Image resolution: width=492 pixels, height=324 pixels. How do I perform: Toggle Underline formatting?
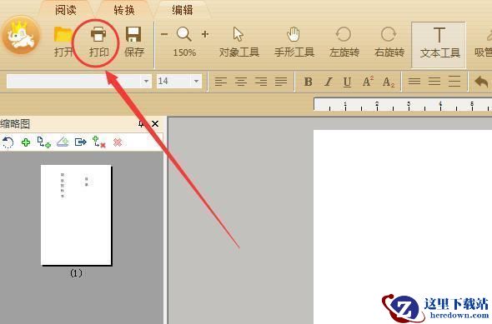[x=347, y=82]
